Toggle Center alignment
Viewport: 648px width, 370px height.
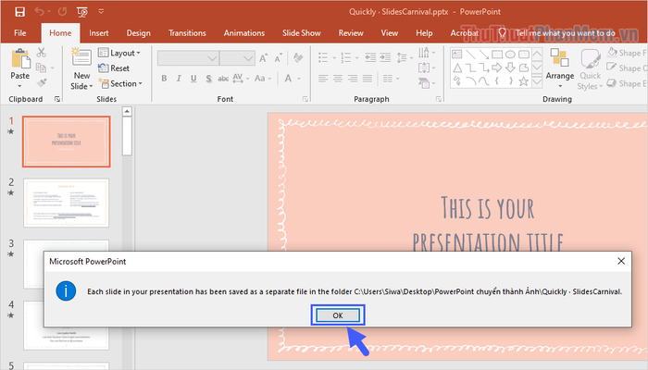pyautogui.click(x=338, y=79)
